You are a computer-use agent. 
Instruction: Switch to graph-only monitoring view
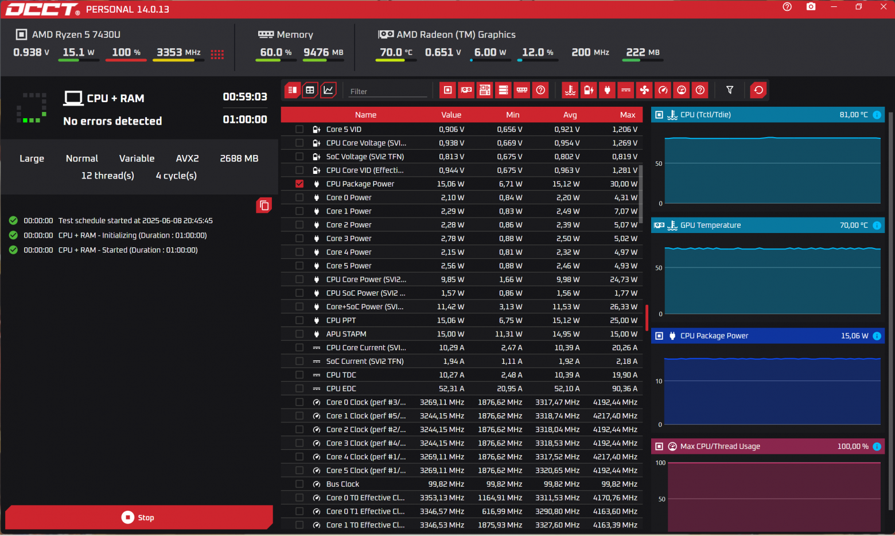[329, 90]
